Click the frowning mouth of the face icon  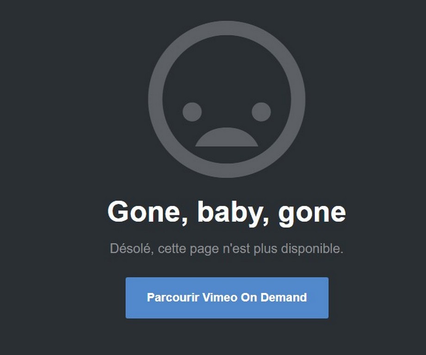click(x=227, y=137)
